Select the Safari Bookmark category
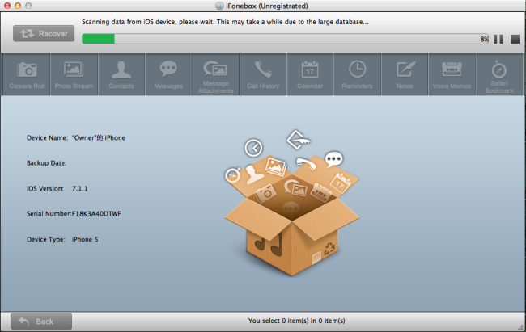Image resolution: width=526 pixels, height=332 pixels. (x=499, y=74)
